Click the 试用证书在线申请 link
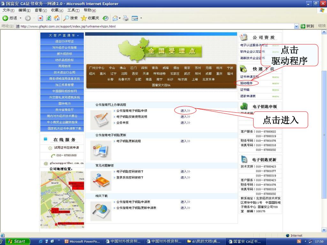 click(x=66, y=147)
